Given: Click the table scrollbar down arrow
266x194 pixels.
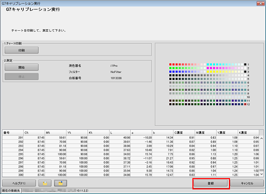Looking at the screenshot, I should 261,174.
